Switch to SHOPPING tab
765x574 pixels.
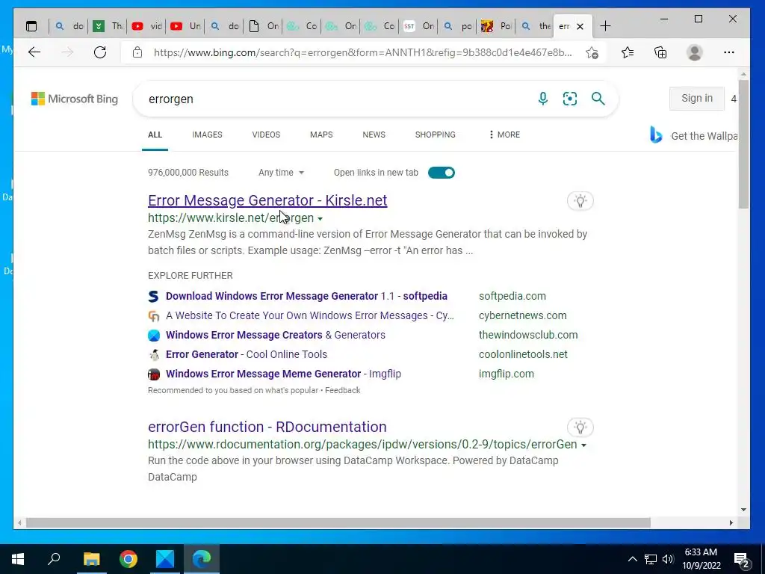pos(436,135)
